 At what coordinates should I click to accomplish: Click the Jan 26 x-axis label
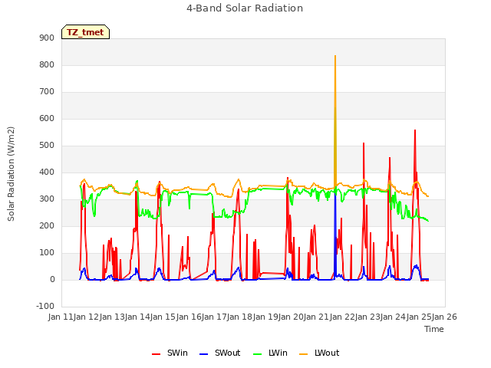click(444, 317)
